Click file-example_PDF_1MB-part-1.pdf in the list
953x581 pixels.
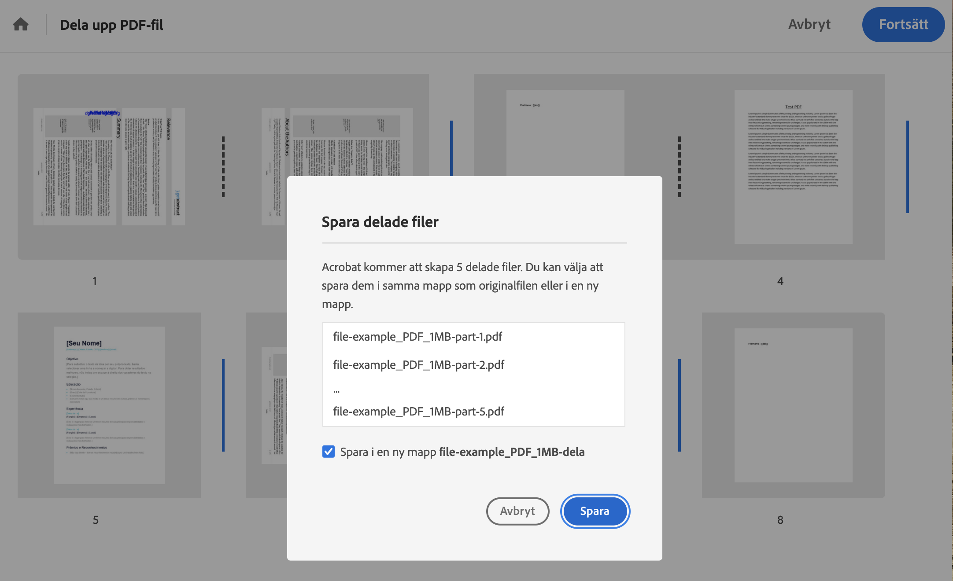click(x=417, y=337)
